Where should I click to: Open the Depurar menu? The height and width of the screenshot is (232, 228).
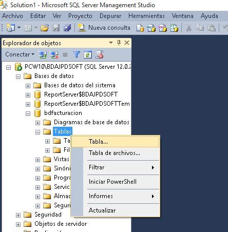click(110, 16)
